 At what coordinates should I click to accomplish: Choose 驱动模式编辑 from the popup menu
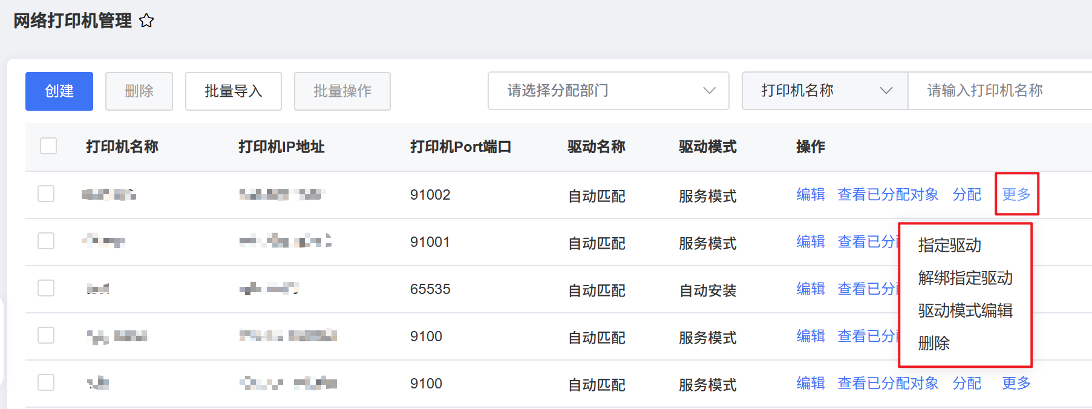[x=965, y=310]
